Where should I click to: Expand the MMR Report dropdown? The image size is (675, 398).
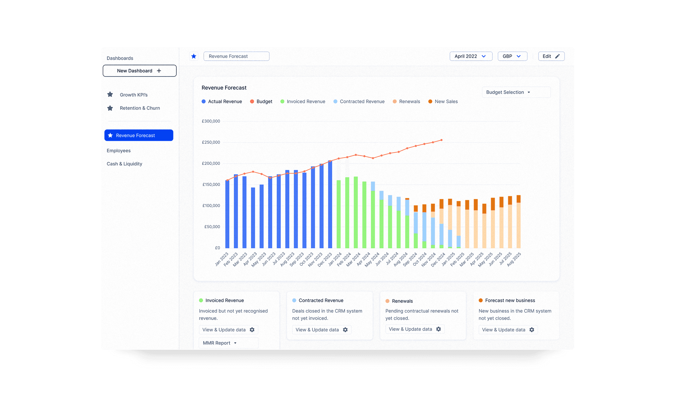point(228,343)
